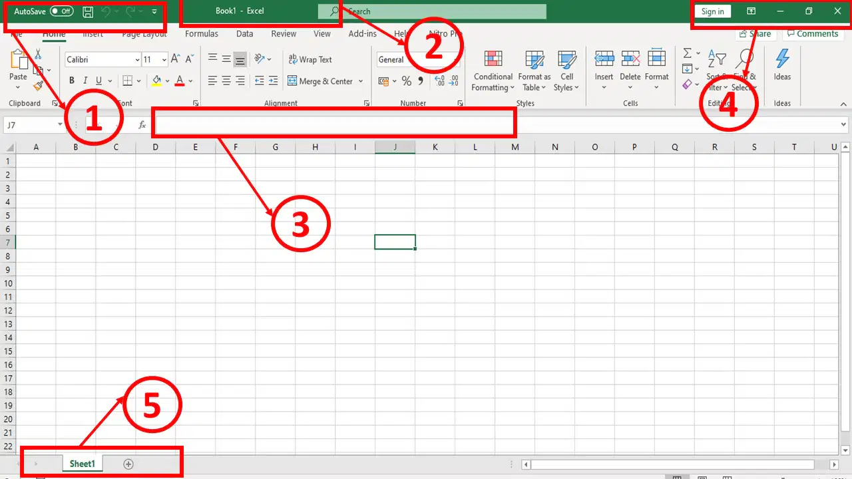Apply Percent Style format

pos(406,81)
